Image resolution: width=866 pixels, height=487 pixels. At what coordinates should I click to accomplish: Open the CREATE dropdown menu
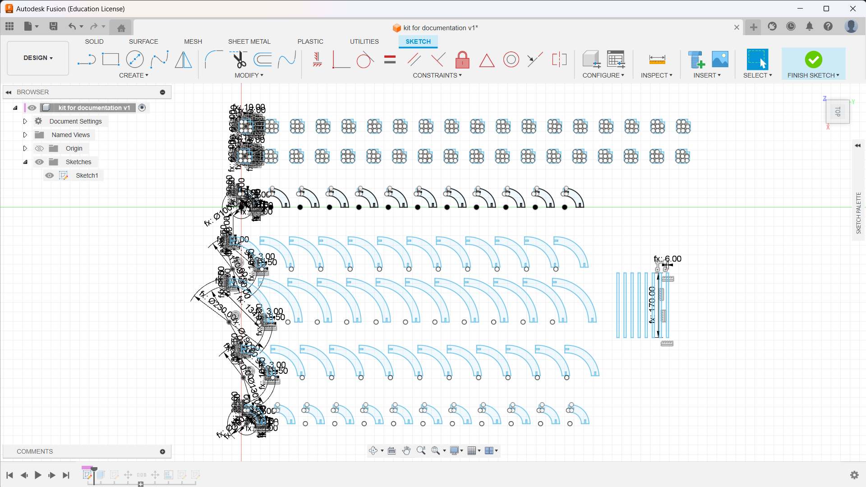134,75
